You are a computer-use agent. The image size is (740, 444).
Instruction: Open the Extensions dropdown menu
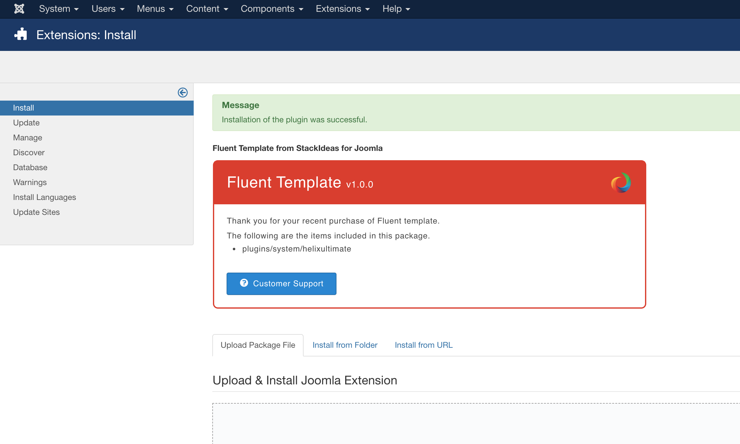343,9
